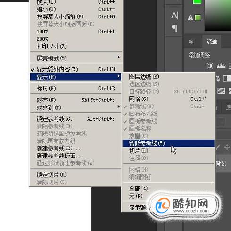Click the Brightness/Contrast adjustment sun icon
The height and width of the screenshot is (231, 231).
[210, 66]
